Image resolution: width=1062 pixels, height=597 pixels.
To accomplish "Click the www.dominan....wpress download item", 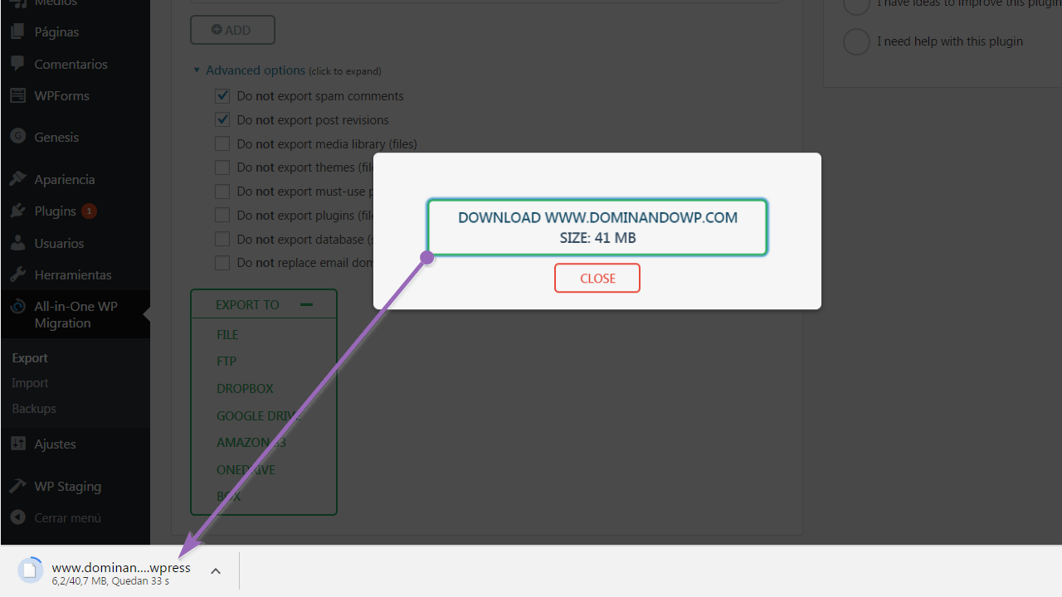I will tap(121, 568).
